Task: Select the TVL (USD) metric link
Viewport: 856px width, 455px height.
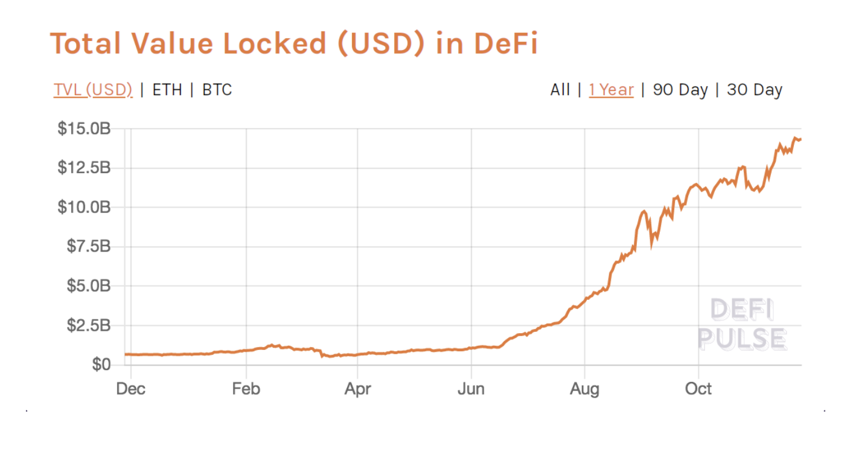Action: coord(93,90)
